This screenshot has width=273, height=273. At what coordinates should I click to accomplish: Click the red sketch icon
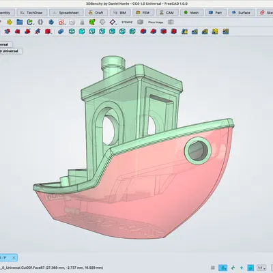61,22
